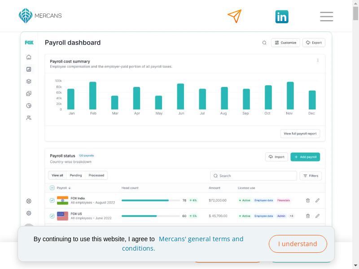Click the payroll Search input field
359x269 pixels.
[254, 176]
